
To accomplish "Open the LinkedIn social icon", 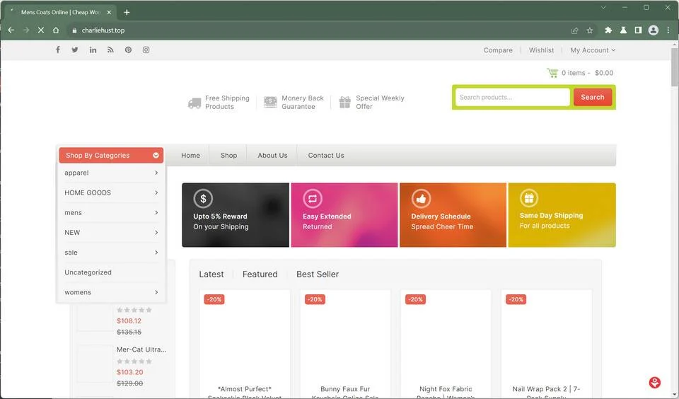I will [93, 50].
